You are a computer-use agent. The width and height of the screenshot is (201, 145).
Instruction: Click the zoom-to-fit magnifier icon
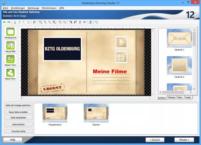tap(40, 22)
